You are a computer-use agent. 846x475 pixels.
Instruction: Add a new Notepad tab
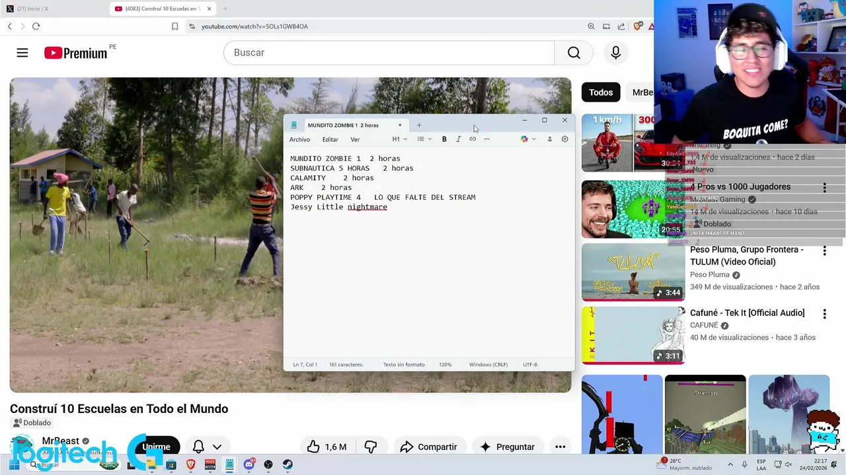(x=419, y=125)
